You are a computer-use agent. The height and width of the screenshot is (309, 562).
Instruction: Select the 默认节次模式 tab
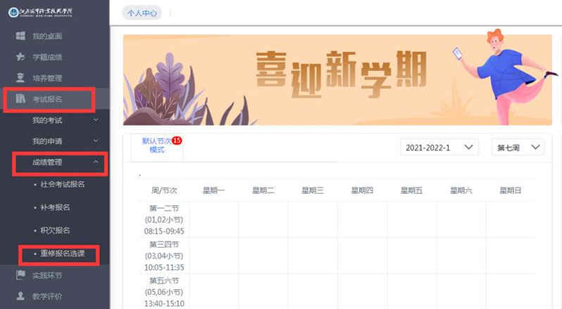(x=156, y=145)
